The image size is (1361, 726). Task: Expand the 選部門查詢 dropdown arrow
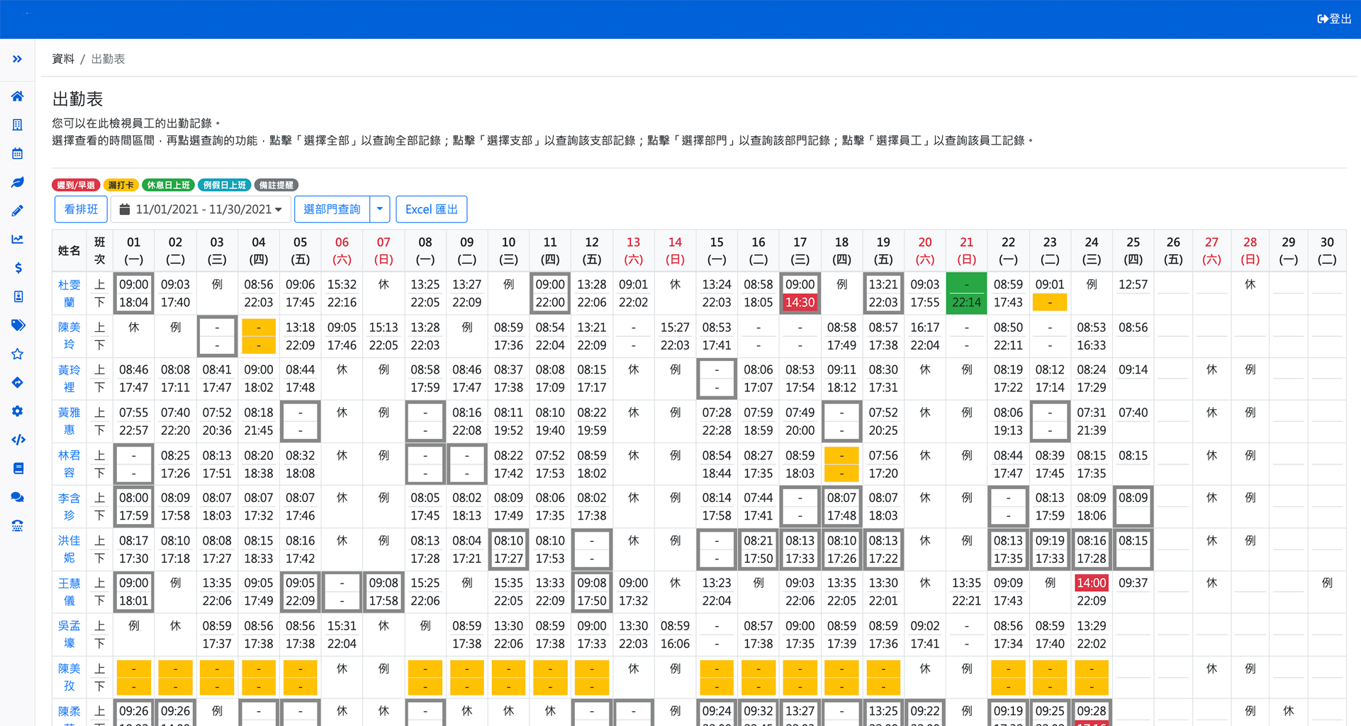point(380,209)
